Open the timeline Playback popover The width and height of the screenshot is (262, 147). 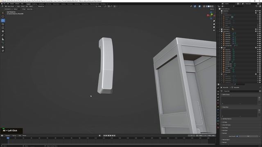coord(8,136)
